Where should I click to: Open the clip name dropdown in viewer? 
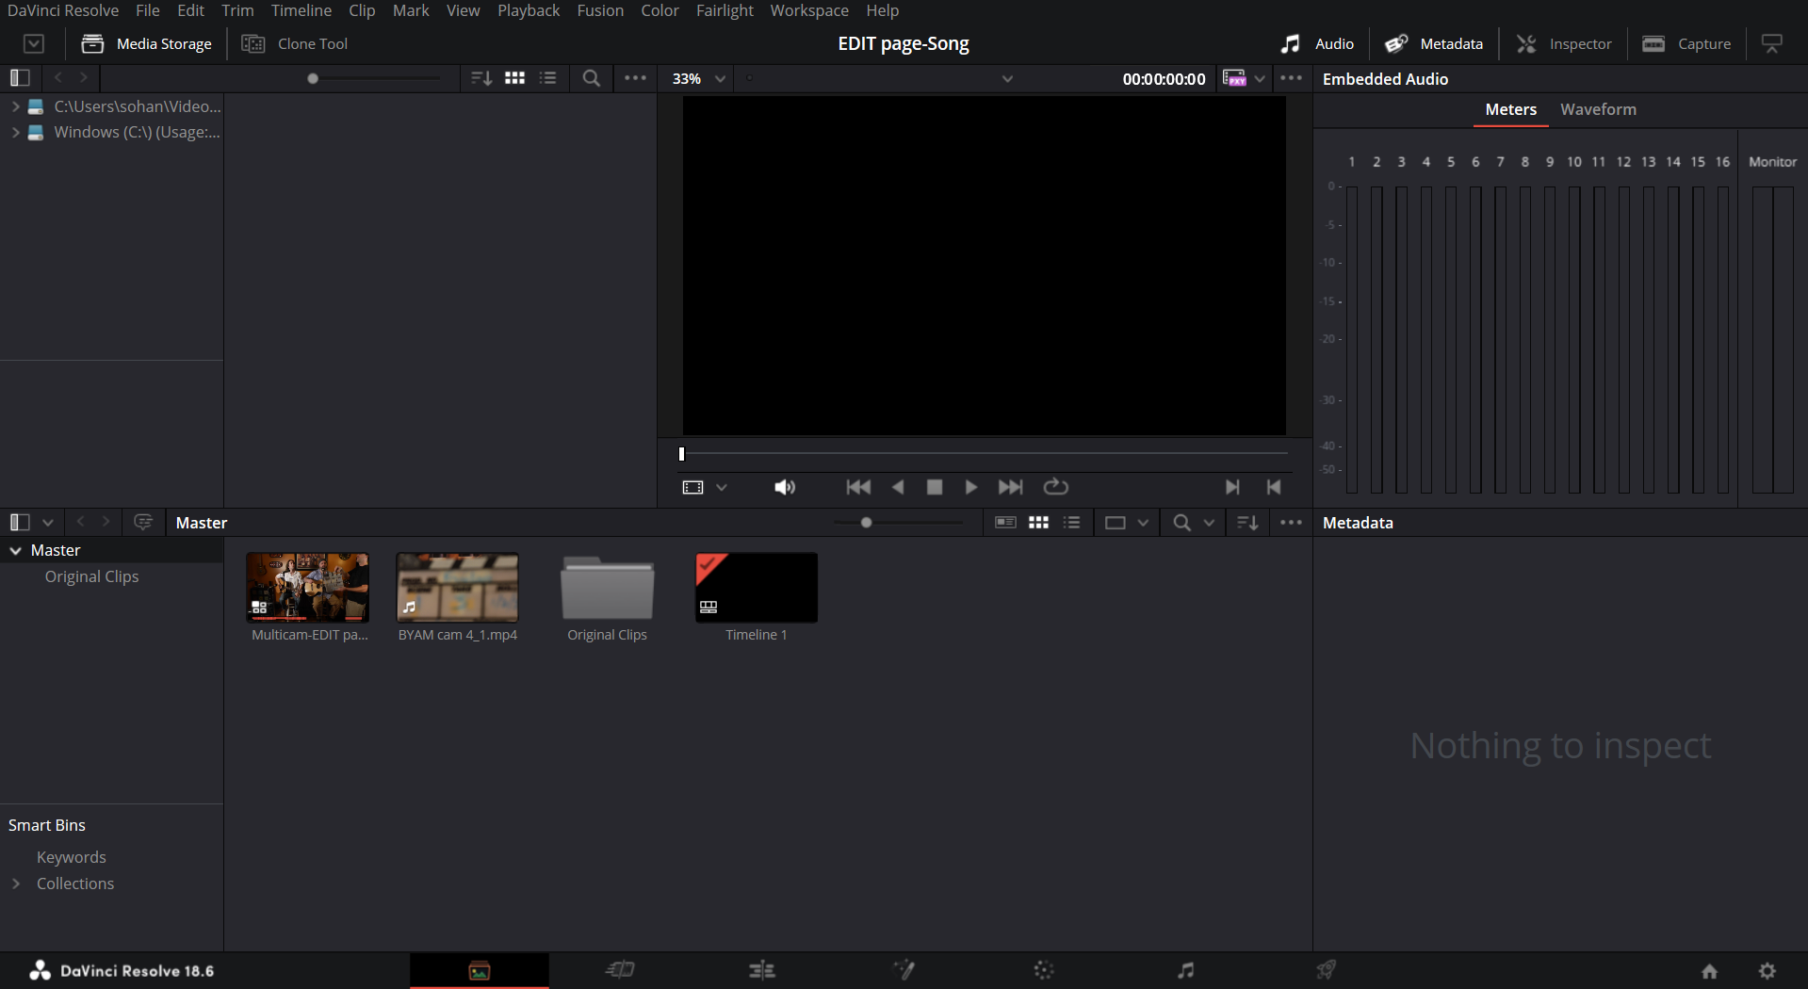1007,78
